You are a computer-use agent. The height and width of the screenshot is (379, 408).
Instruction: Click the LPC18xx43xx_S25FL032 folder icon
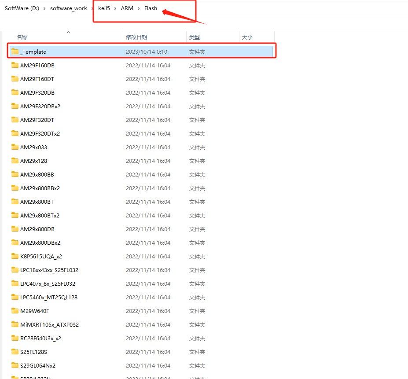click(15, 270)
